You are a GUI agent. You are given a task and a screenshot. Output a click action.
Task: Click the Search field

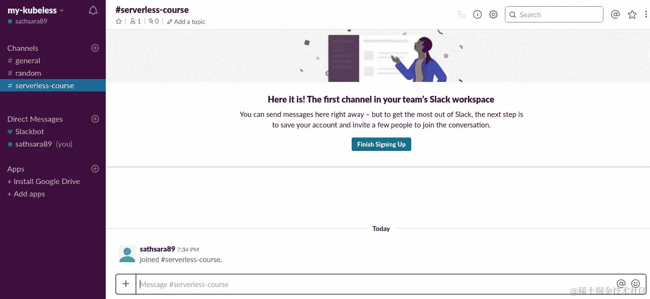click(x=553, y=14)
